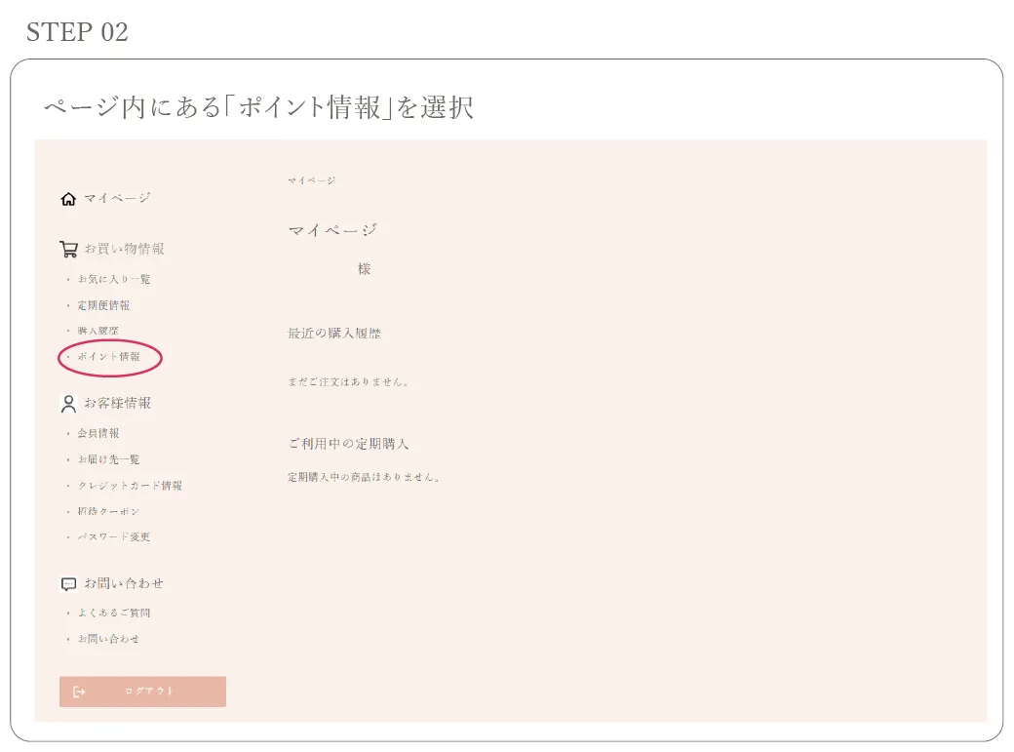
Task: Open 購入履歴 from the shopping menu
Action: tap(98, 331)
